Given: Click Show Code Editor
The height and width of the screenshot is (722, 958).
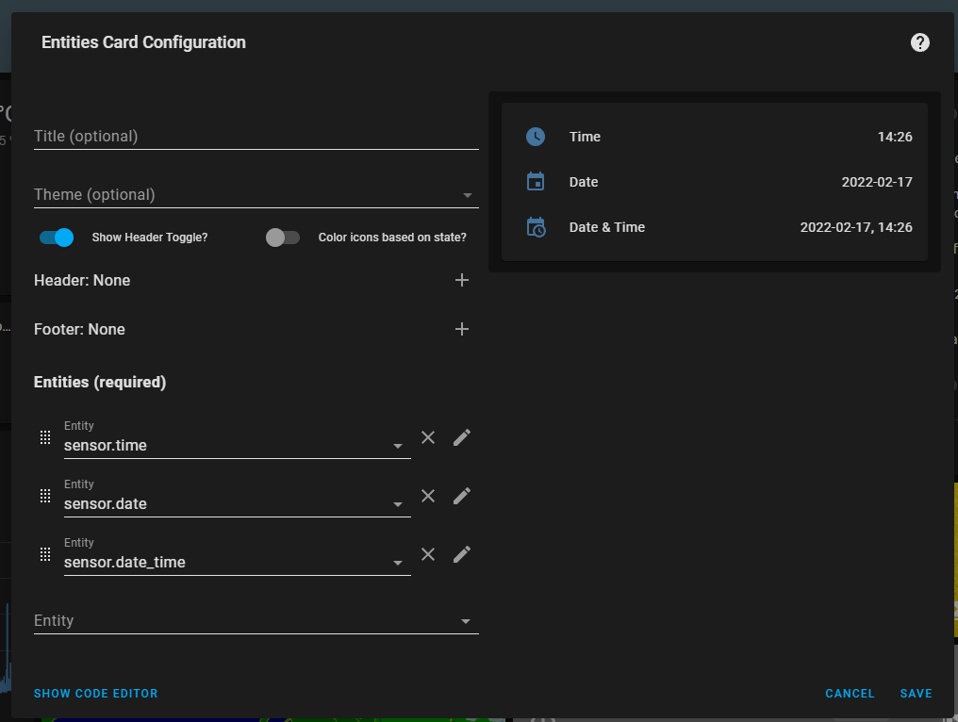Looking at the screenshot, I should [96, 694].
